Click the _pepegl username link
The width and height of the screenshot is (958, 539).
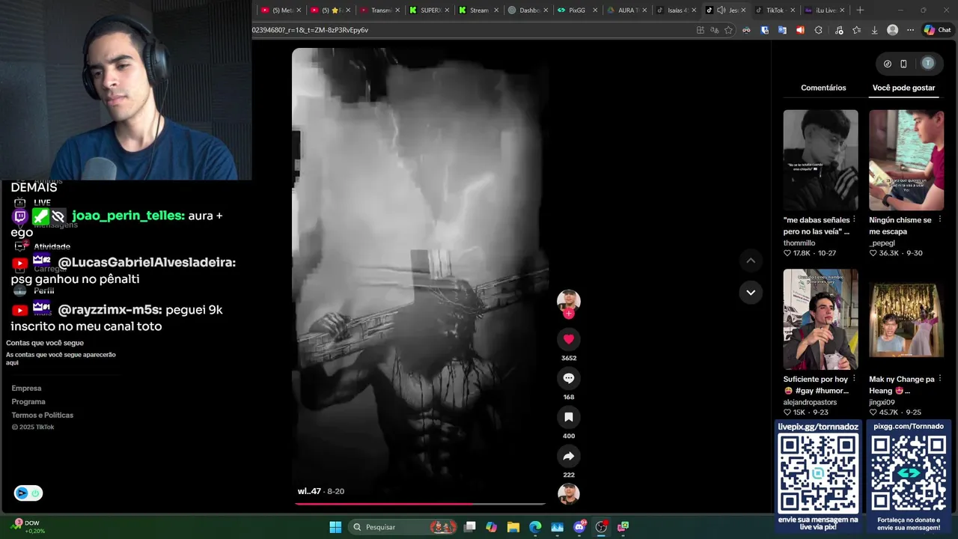point(882,243)
